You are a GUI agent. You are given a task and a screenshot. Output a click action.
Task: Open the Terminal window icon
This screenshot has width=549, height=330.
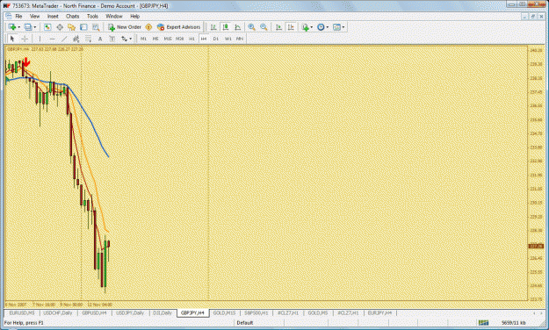83,27
